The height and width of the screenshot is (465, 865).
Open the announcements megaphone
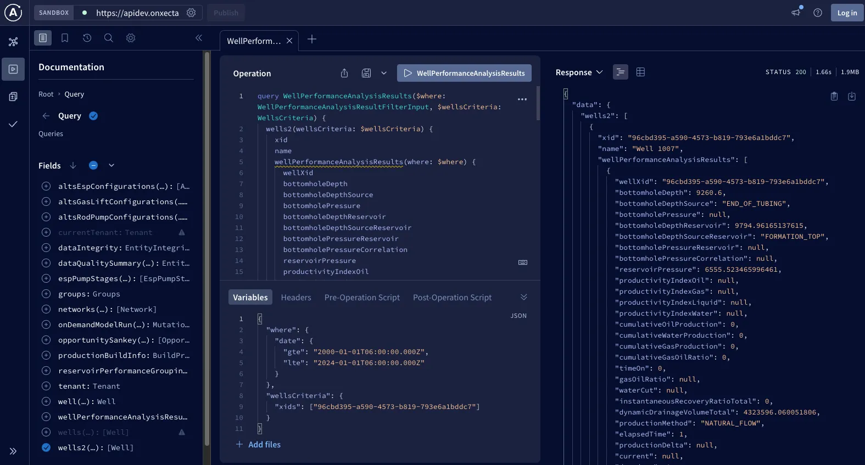click(796, 13)
